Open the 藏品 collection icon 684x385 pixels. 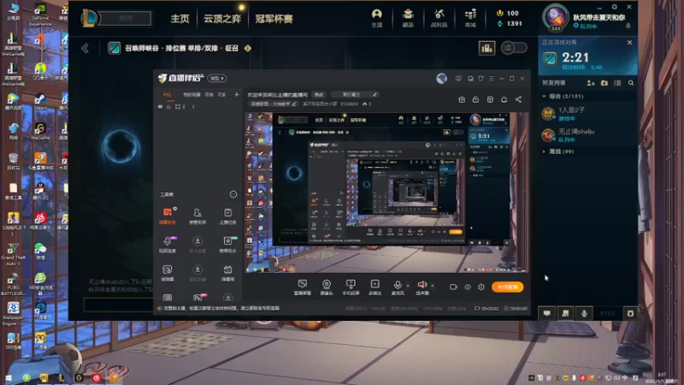click(x=408, y=18)
